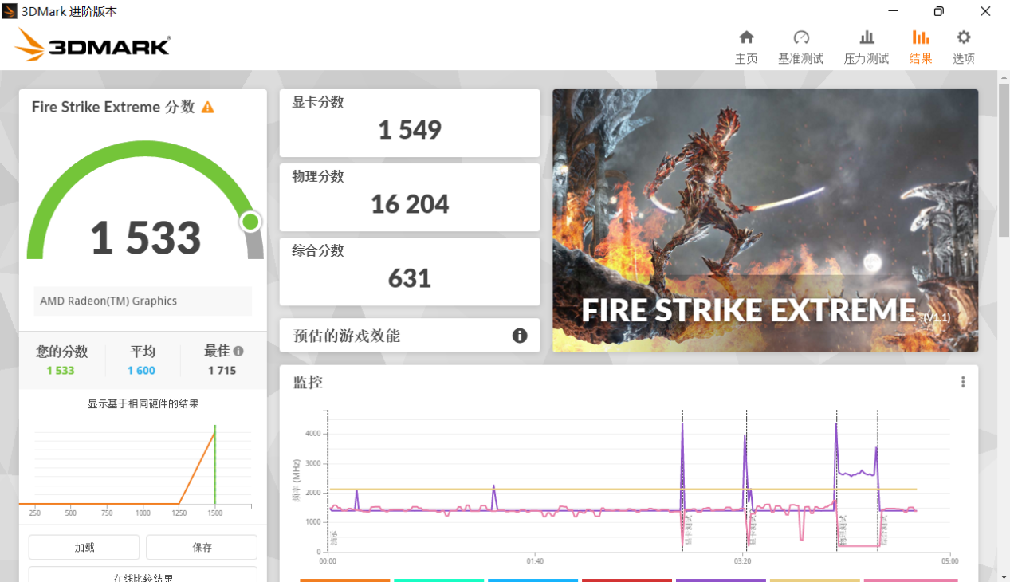
Task: Click green score line in distribution chart
Action: click(x=214, y=465)
